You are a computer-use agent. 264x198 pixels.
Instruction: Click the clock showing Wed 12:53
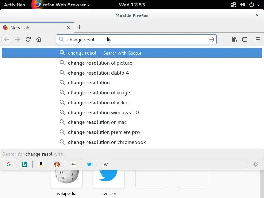(132, 5)
